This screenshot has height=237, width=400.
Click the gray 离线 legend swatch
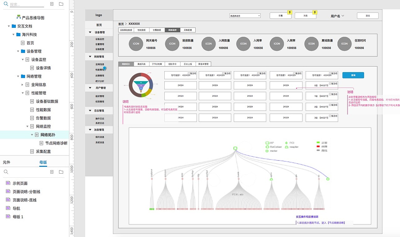click(318, 151)
